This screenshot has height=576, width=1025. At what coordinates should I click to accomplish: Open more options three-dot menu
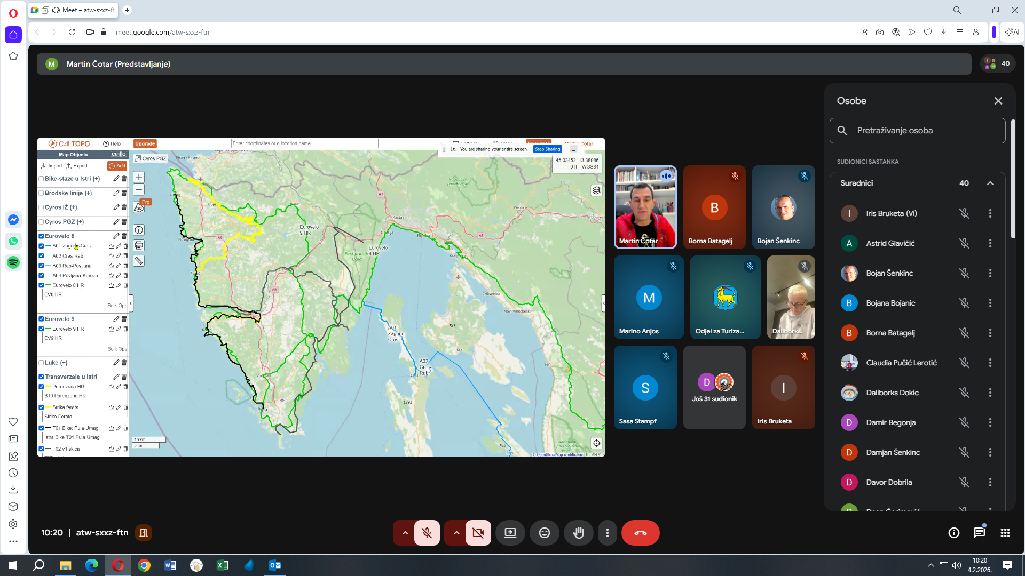(607, 533)
